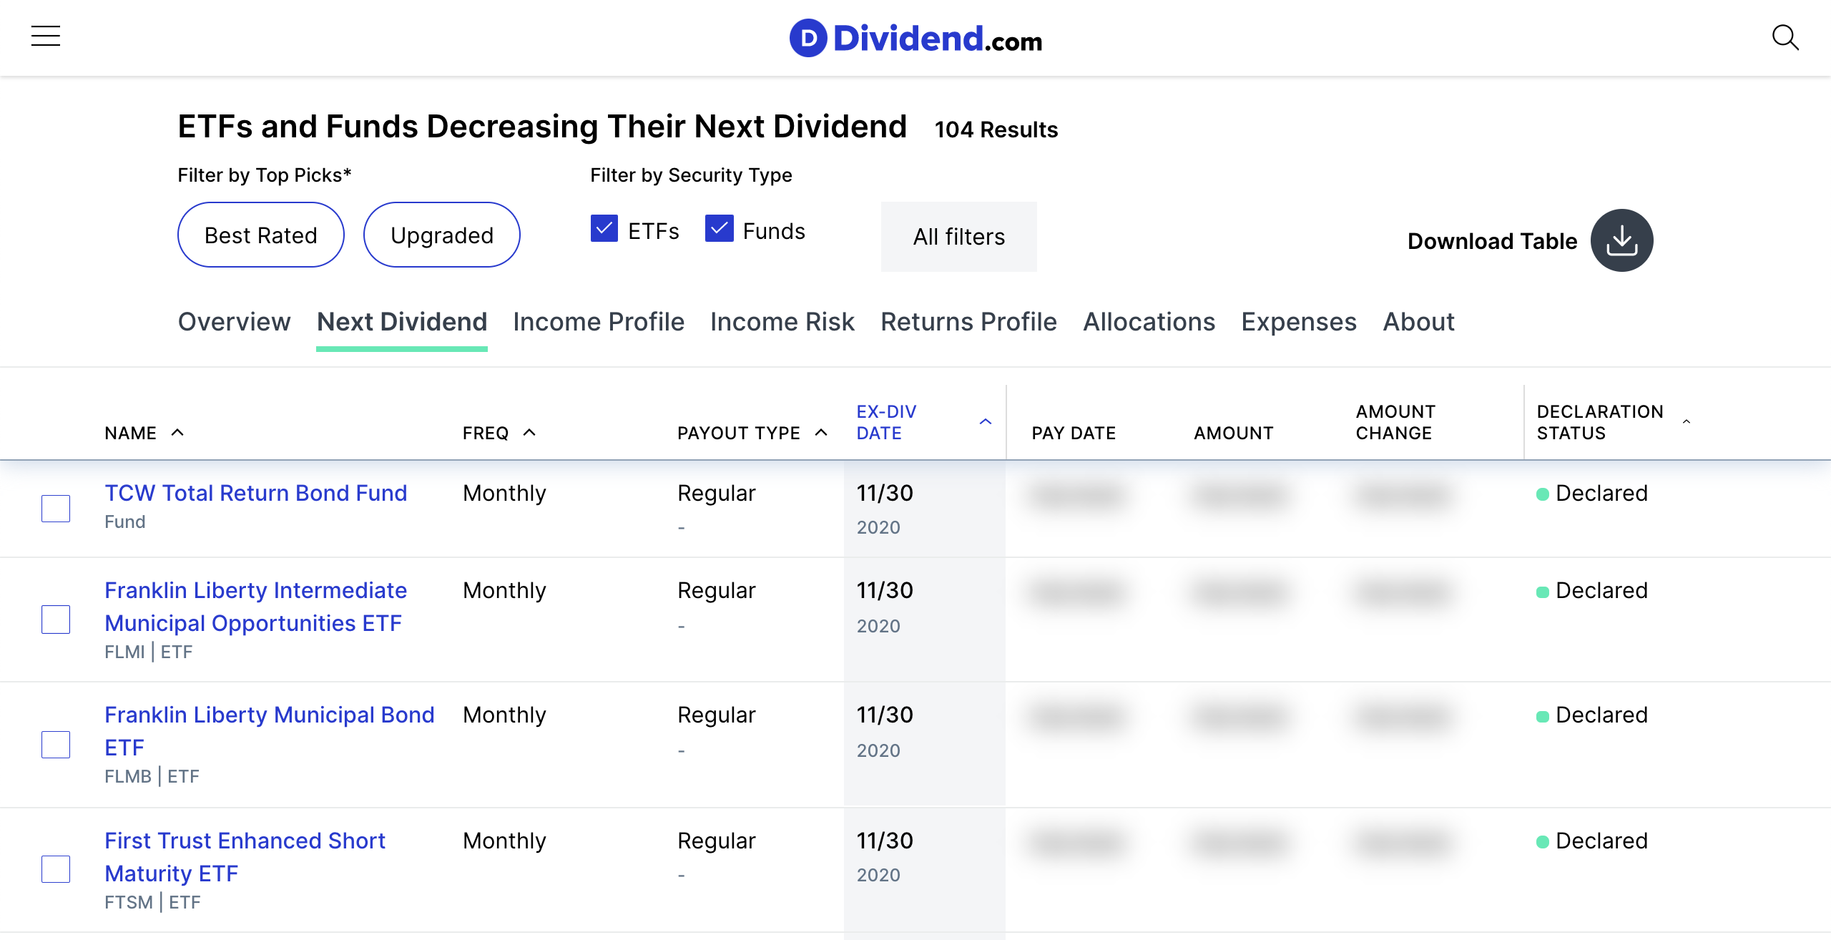Click Monthly frequency in FLMB row
The width and height of the screenshot is (1831, 940).
tap(504, 715)
